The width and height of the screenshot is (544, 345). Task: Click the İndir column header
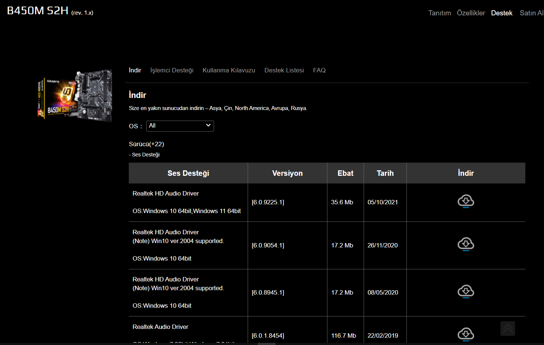466,173
